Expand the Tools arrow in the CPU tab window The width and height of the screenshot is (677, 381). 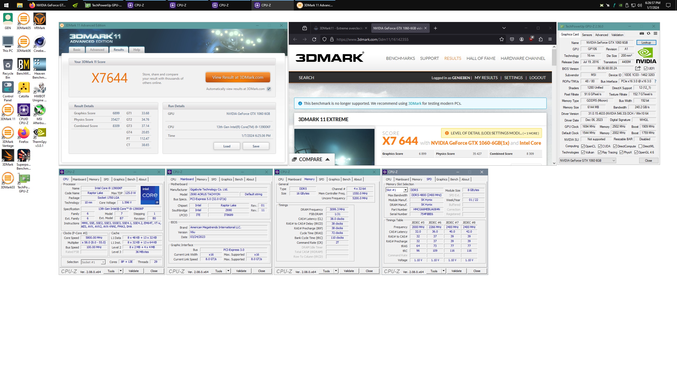coord(121,271)
